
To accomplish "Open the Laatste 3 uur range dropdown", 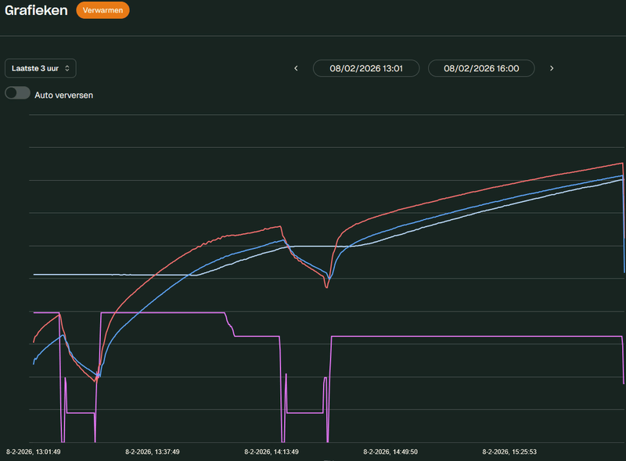I will [41, 68].
